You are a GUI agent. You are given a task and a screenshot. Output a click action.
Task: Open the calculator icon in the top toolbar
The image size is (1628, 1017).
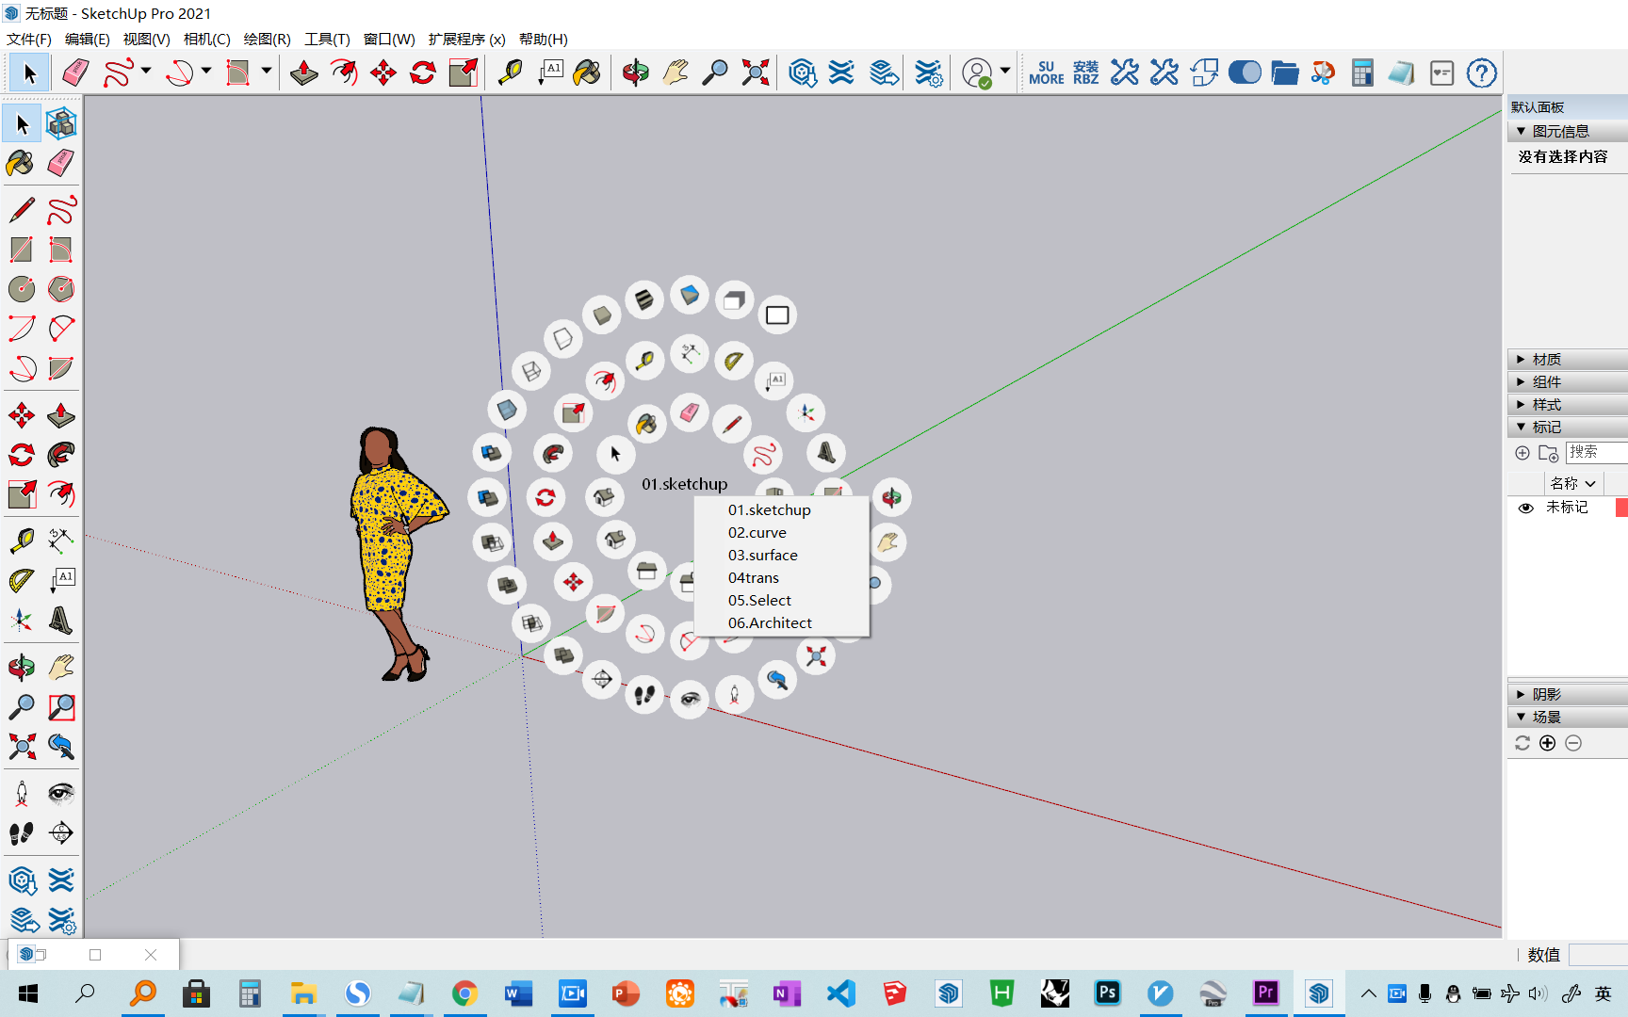coord(1361,73)
